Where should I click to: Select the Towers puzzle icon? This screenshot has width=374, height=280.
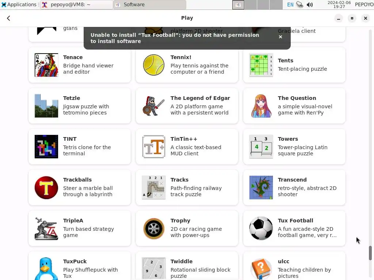261,147
